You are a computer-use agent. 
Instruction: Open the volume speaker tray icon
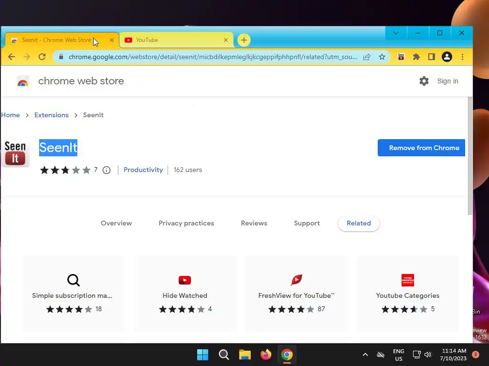pyautogui.click(x=428, y=355)
